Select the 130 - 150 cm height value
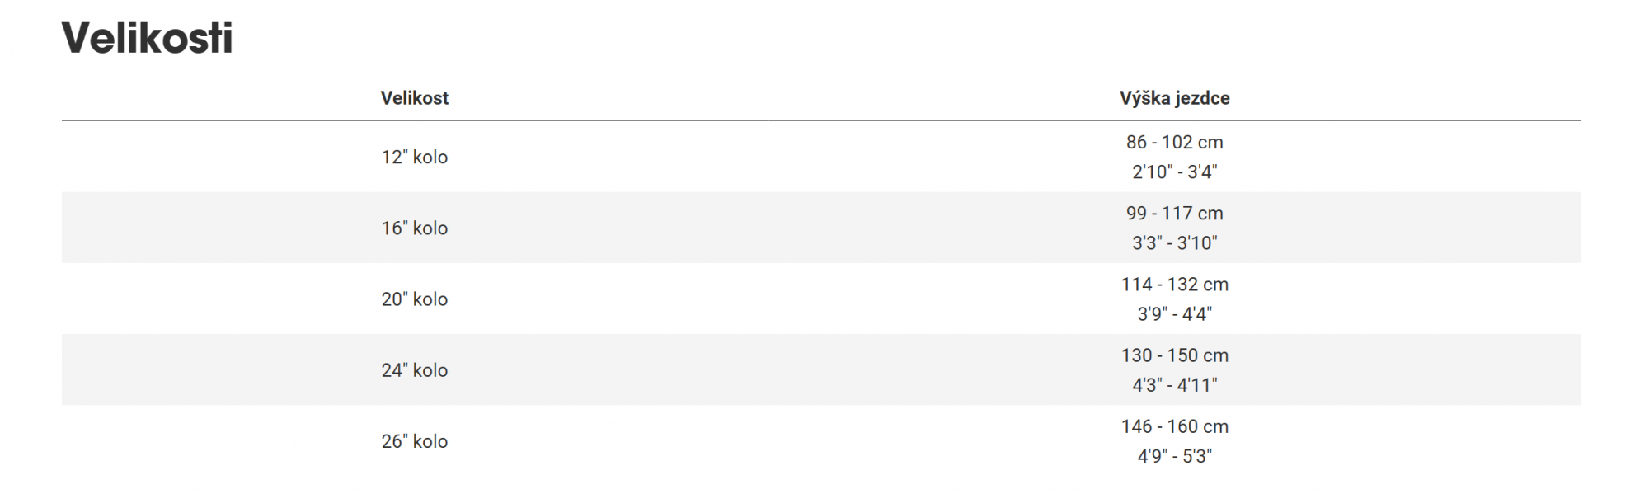The width and height of the screenshot is (1649, 494). [x=1174, y=355]
